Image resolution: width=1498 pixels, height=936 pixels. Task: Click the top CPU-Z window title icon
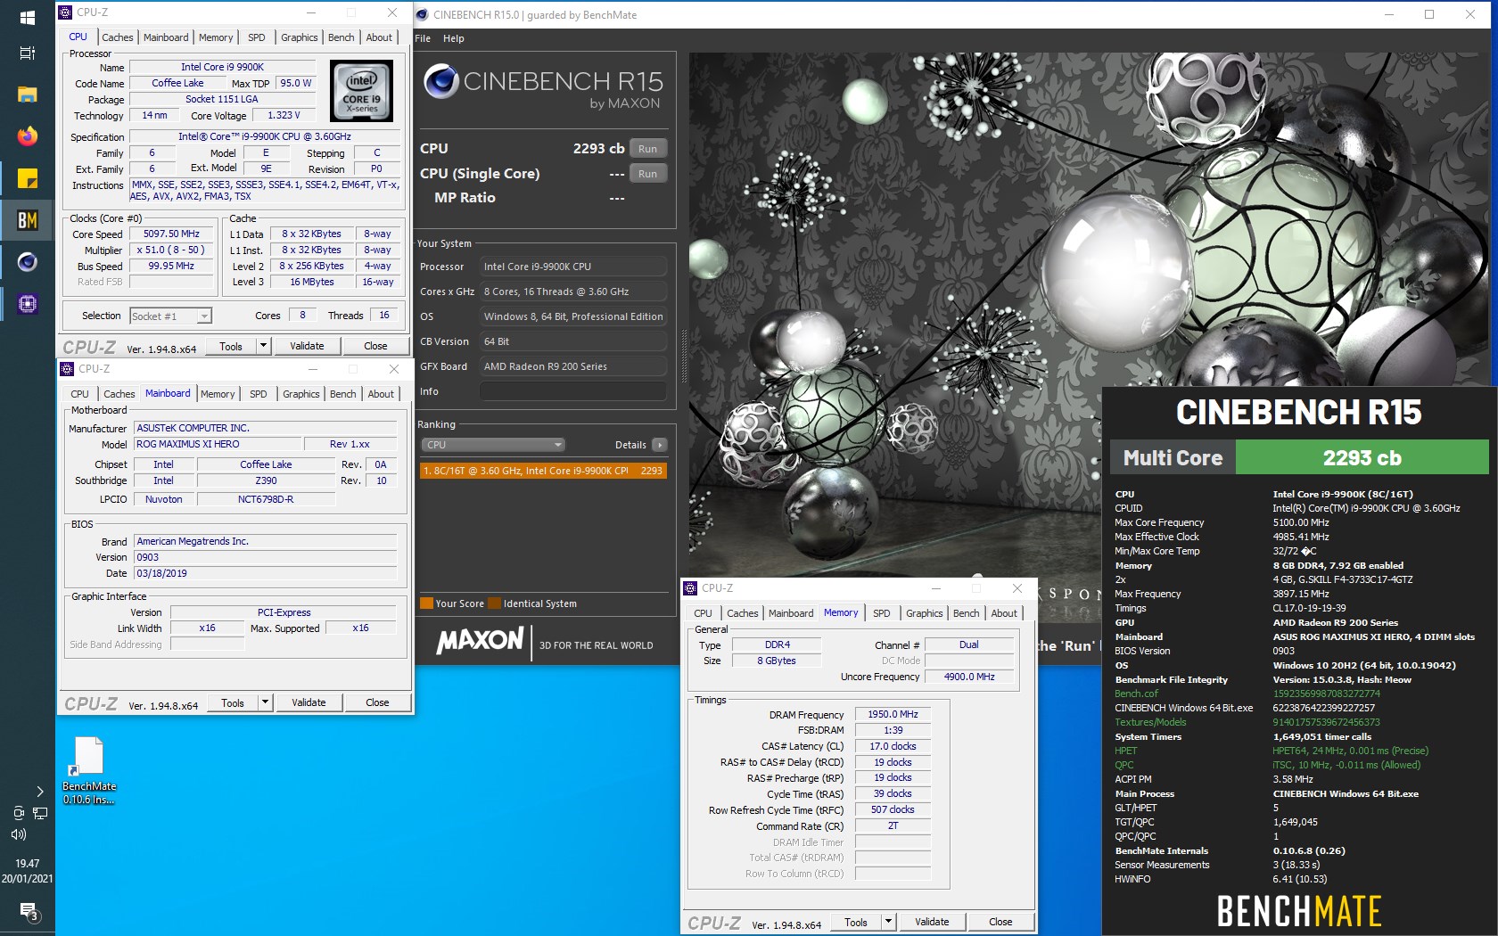[x=65, y=12]
